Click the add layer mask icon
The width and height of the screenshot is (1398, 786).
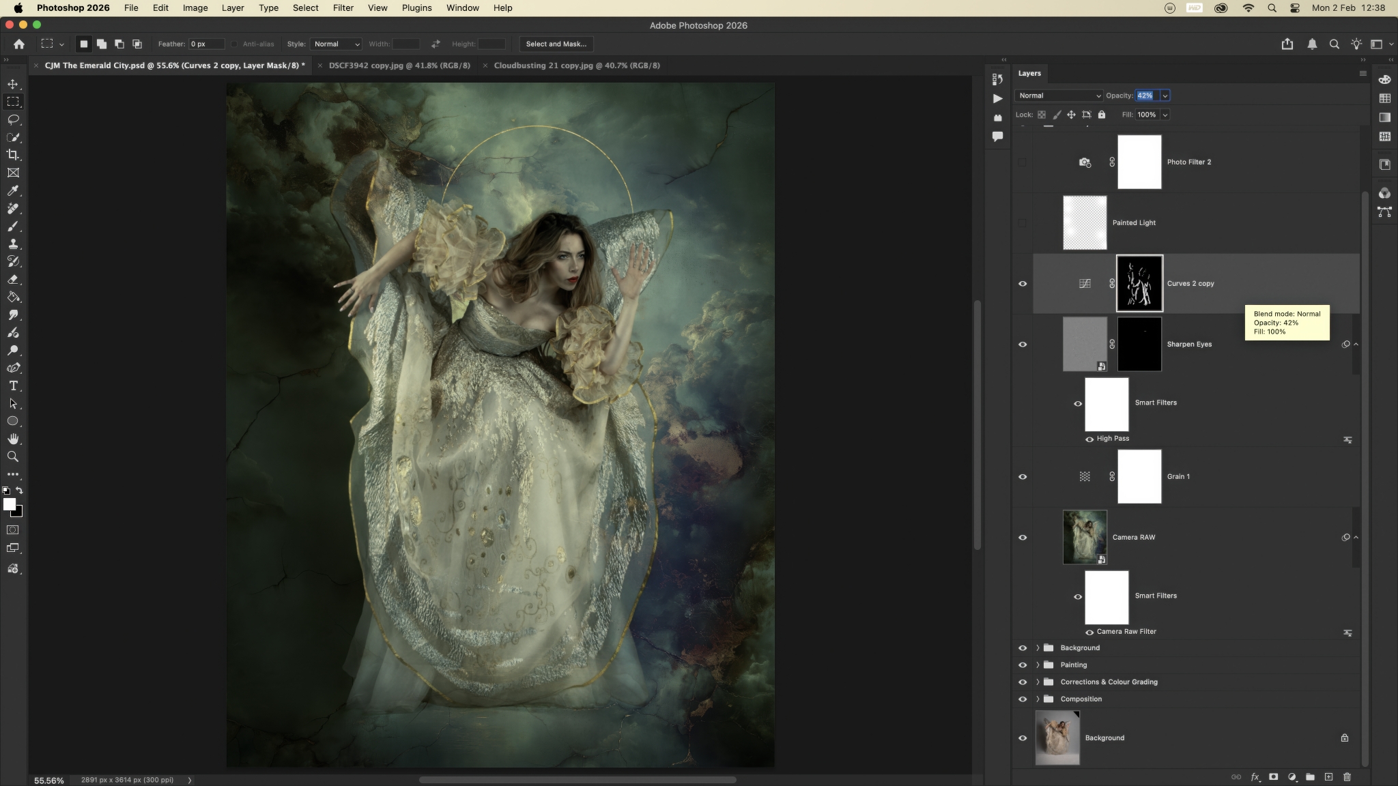pyautogui.click(x=1273, y=776)
